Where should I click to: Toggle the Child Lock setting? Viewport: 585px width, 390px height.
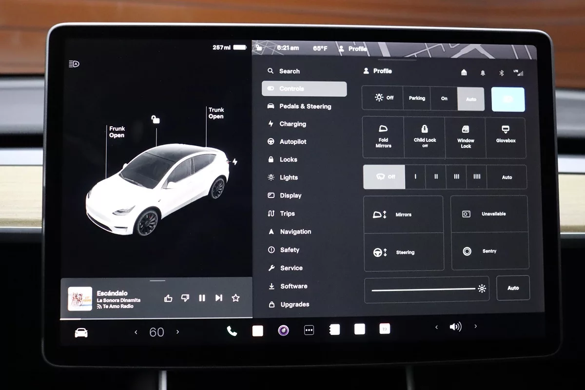click(x=425, y=137)
